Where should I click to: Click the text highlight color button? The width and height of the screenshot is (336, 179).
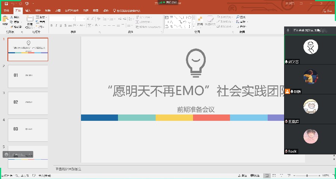90,25
